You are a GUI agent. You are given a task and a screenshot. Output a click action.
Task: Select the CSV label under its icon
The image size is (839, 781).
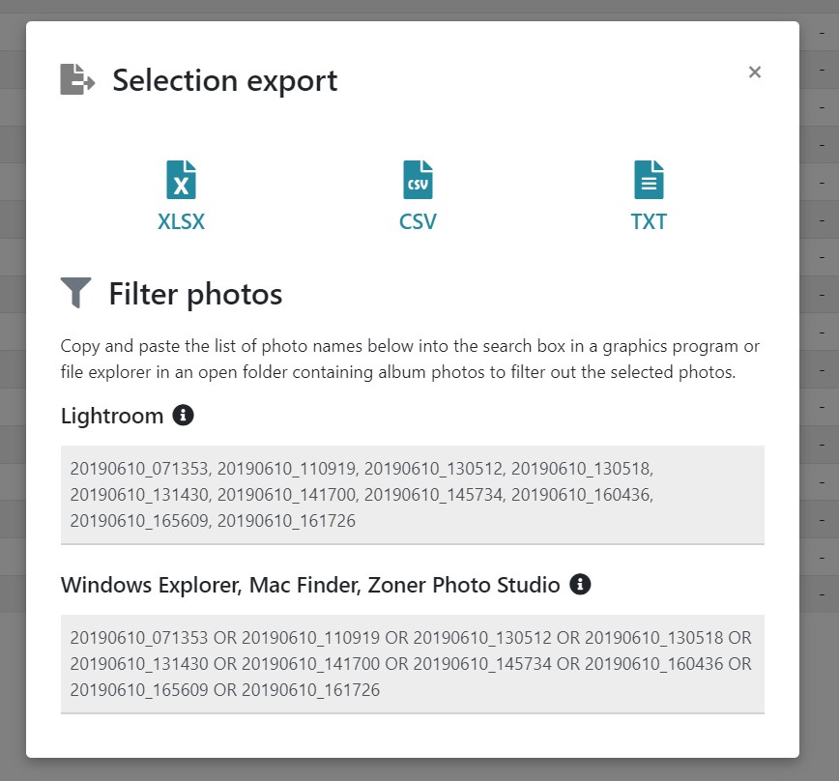click(x=417, y=221)
